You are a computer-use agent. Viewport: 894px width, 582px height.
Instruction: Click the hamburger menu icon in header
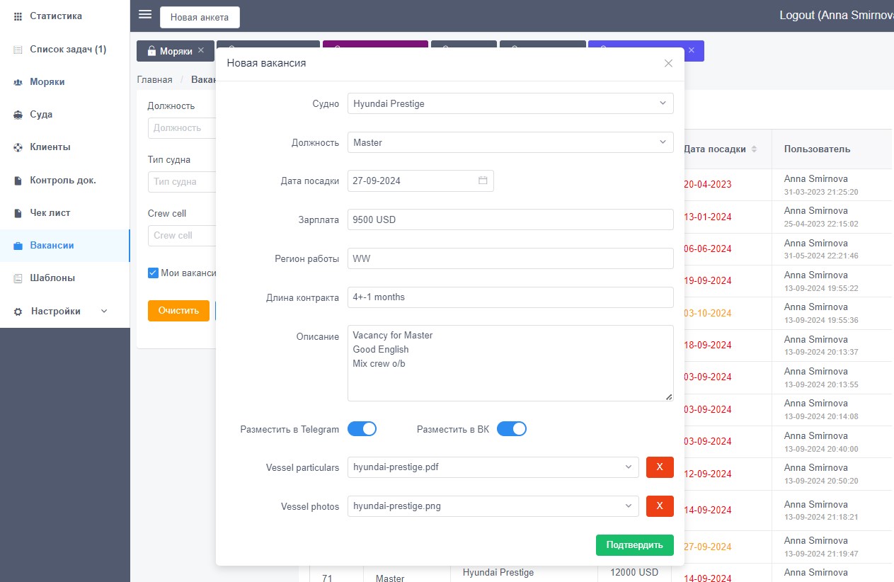point(145,15)
